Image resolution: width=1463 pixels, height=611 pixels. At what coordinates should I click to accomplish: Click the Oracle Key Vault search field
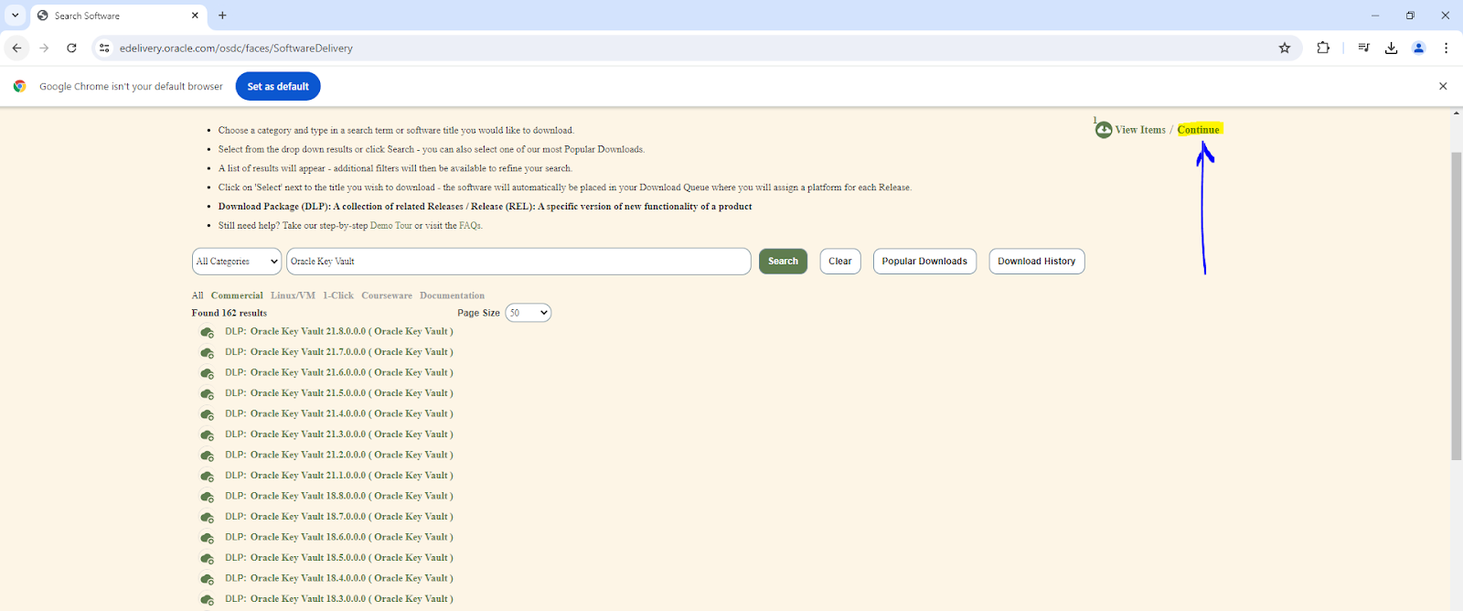tap(518, 262)
